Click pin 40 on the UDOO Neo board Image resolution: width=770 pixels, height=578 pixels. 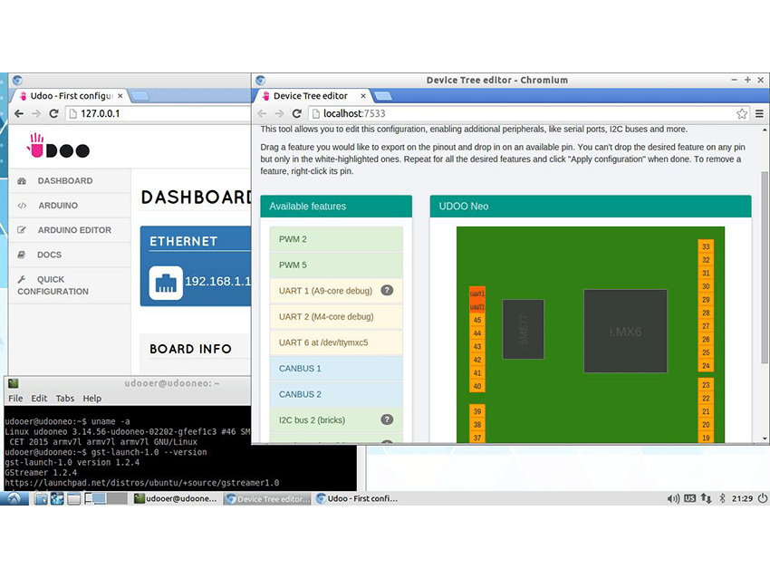(x=476, y=386)
